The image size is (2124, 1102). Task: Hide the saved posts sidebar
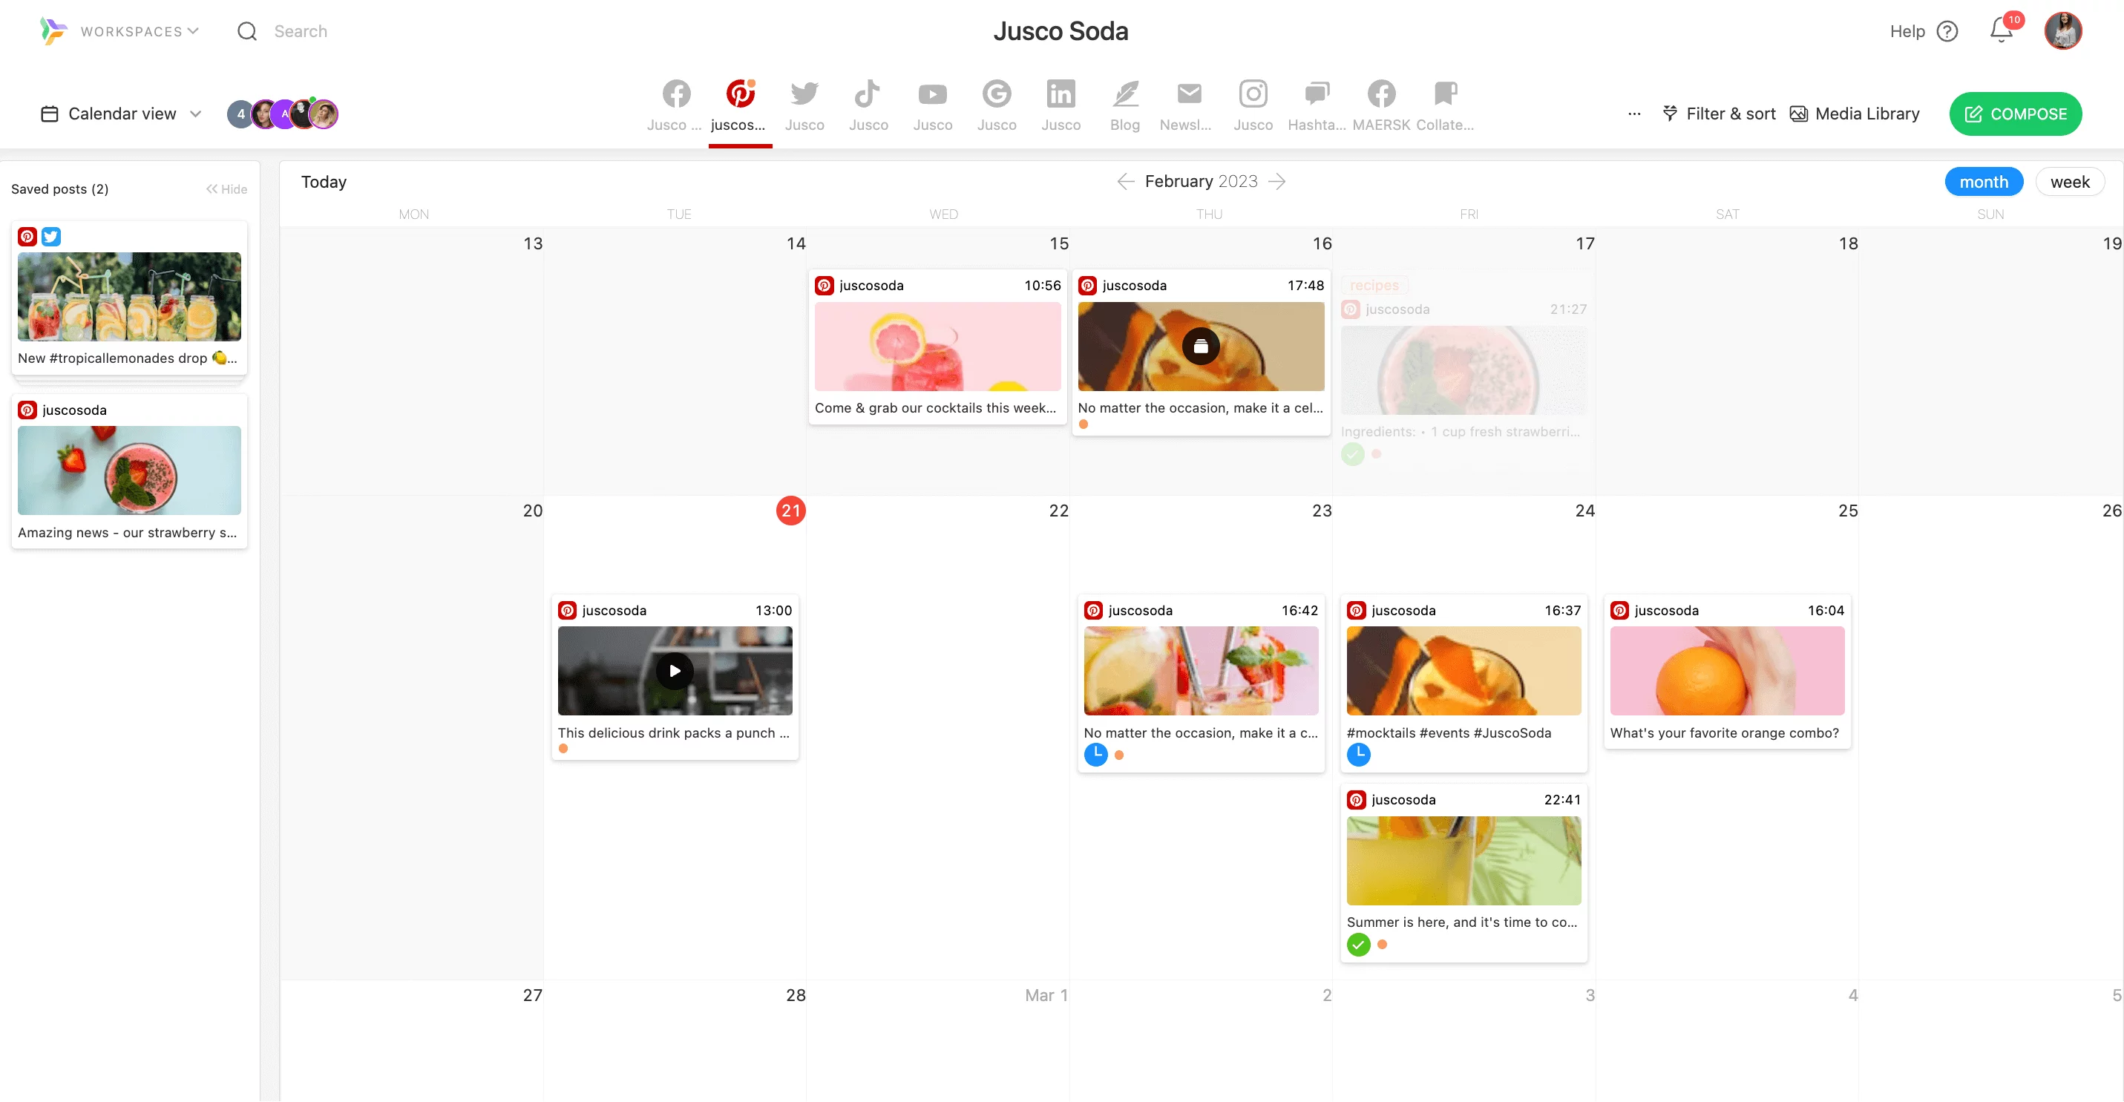pos(225,188)
